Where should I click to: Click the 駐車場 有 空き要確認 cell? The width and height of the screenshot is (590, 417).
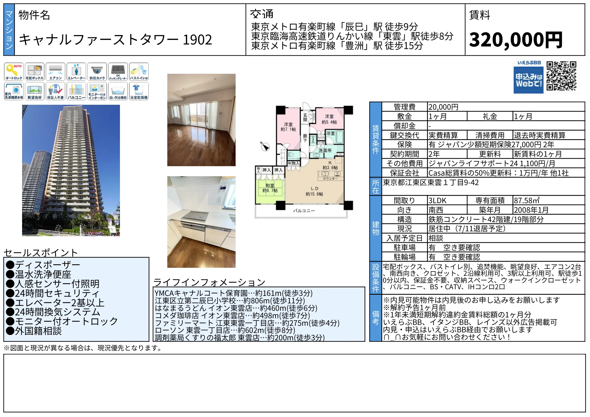506,248
